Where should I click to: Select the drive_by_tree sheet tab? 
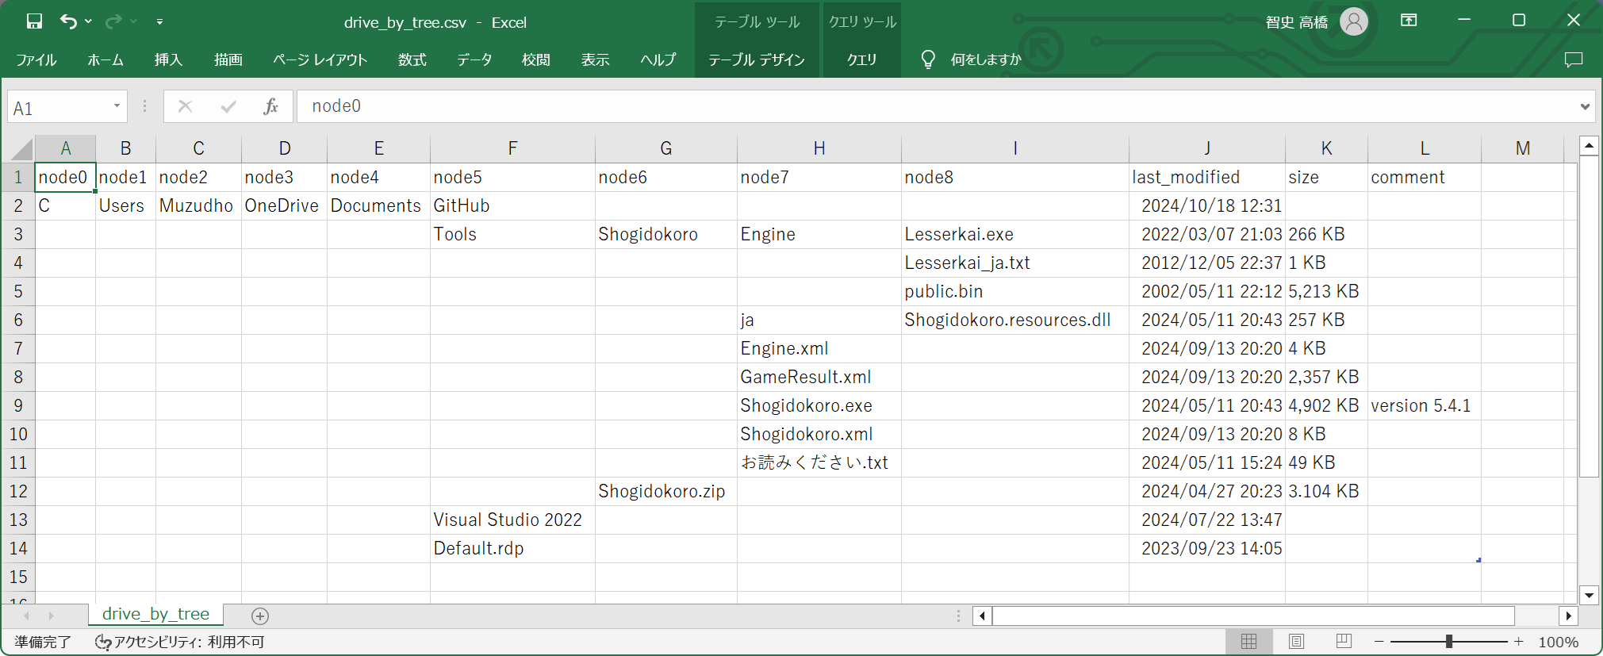(x=155, y=614)
